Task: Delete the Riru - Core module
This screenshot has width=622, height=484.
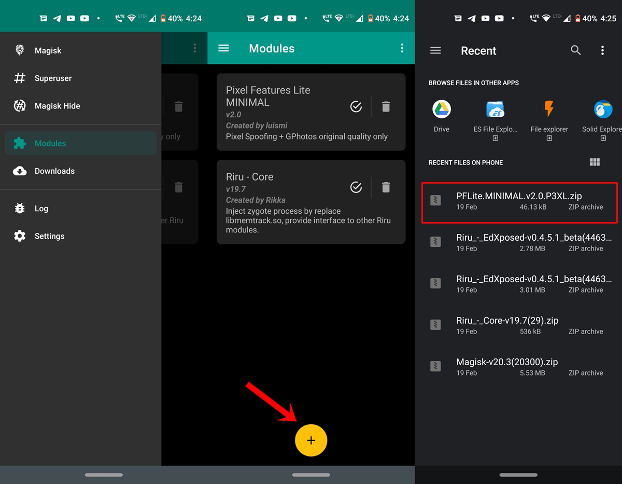Action: [x=386, y=187]
